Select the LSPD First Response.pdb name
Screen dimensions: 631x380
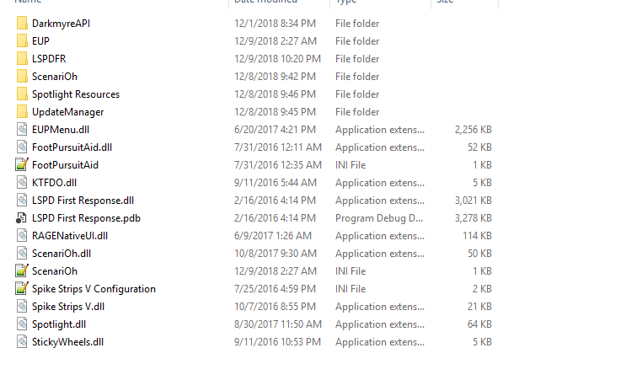pos(87,218)
